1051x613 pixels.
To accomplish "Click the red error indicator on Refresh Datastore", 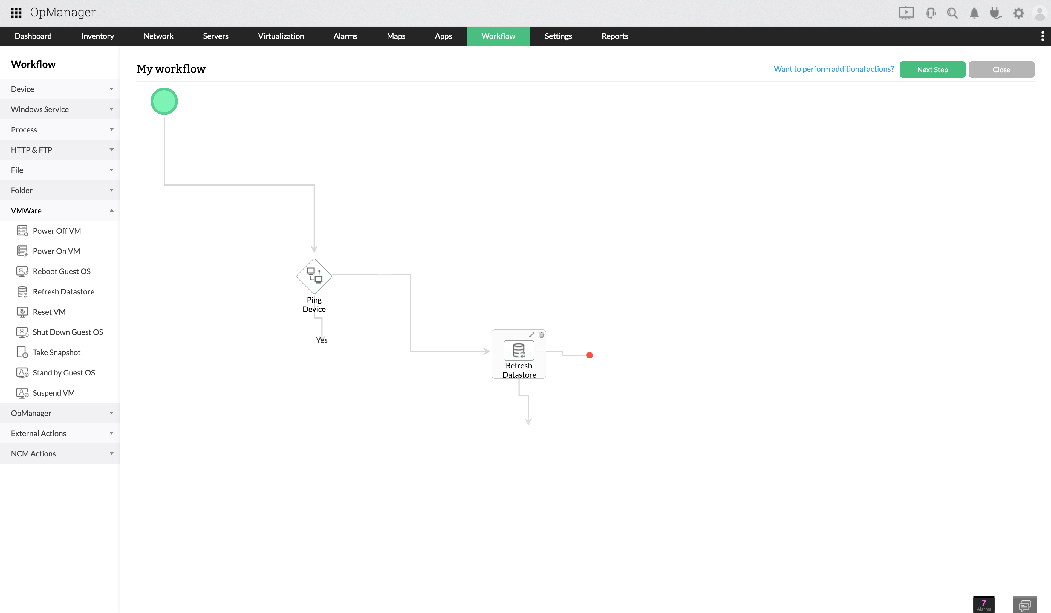I will point(589,355).
